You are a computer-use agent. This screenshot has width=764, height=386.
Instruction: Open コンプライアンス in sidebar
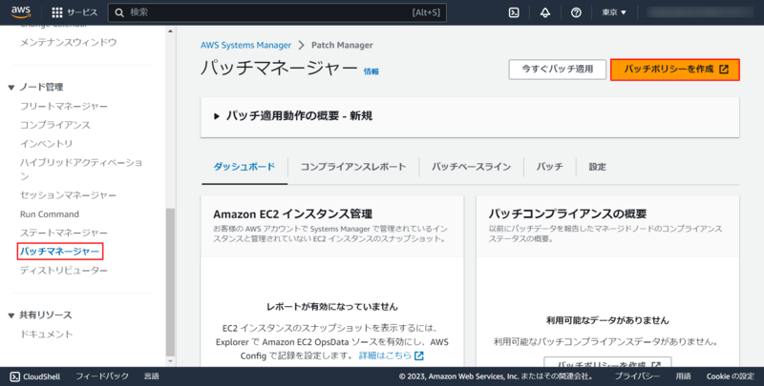(55, 125)
